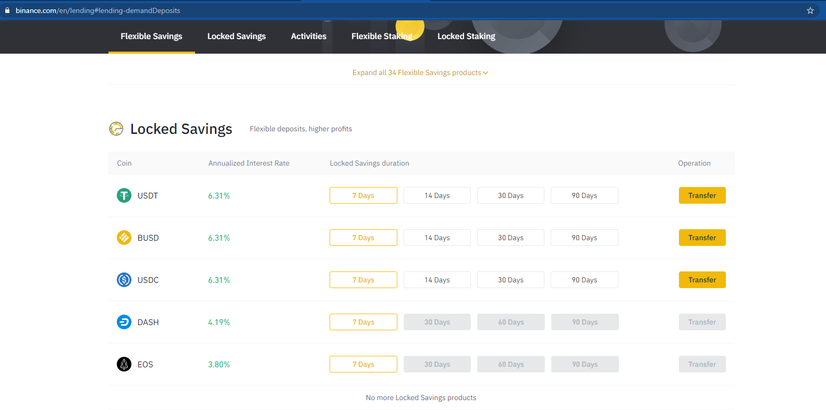Click the disabled 60 Days option for EOS
Image resolution: width=826 pixels, height=410 pixels.
coord(511,364)
